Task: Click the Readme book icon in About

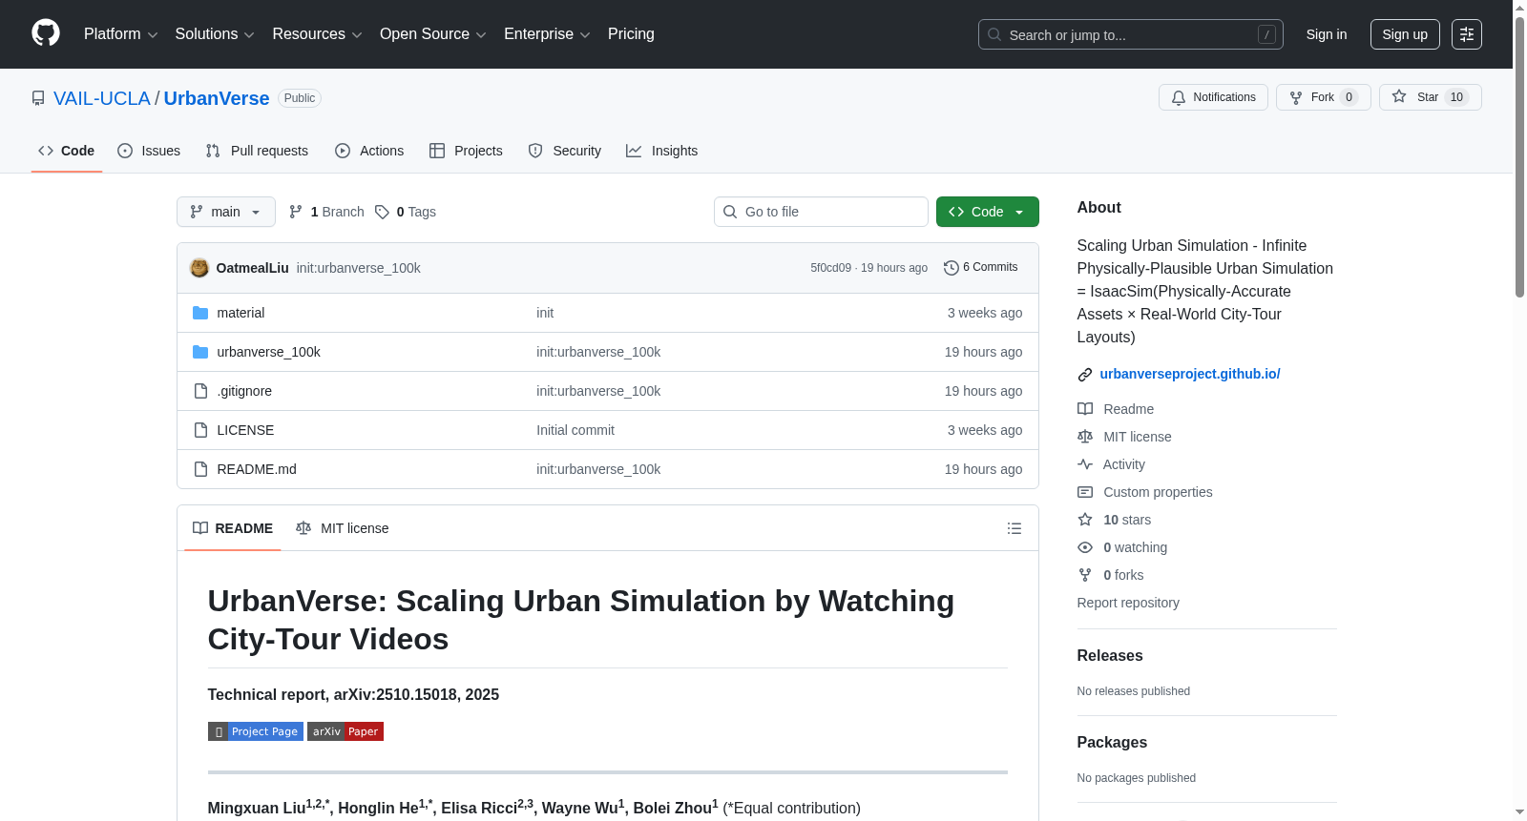Action: (1085, 409)
